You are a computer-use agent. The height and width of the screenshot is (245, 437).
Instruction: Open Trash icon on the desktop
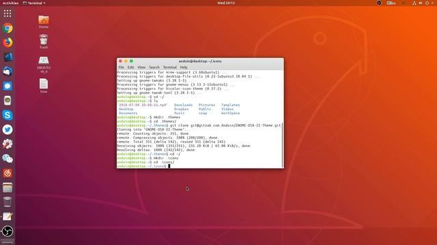[x=44, y=42]
